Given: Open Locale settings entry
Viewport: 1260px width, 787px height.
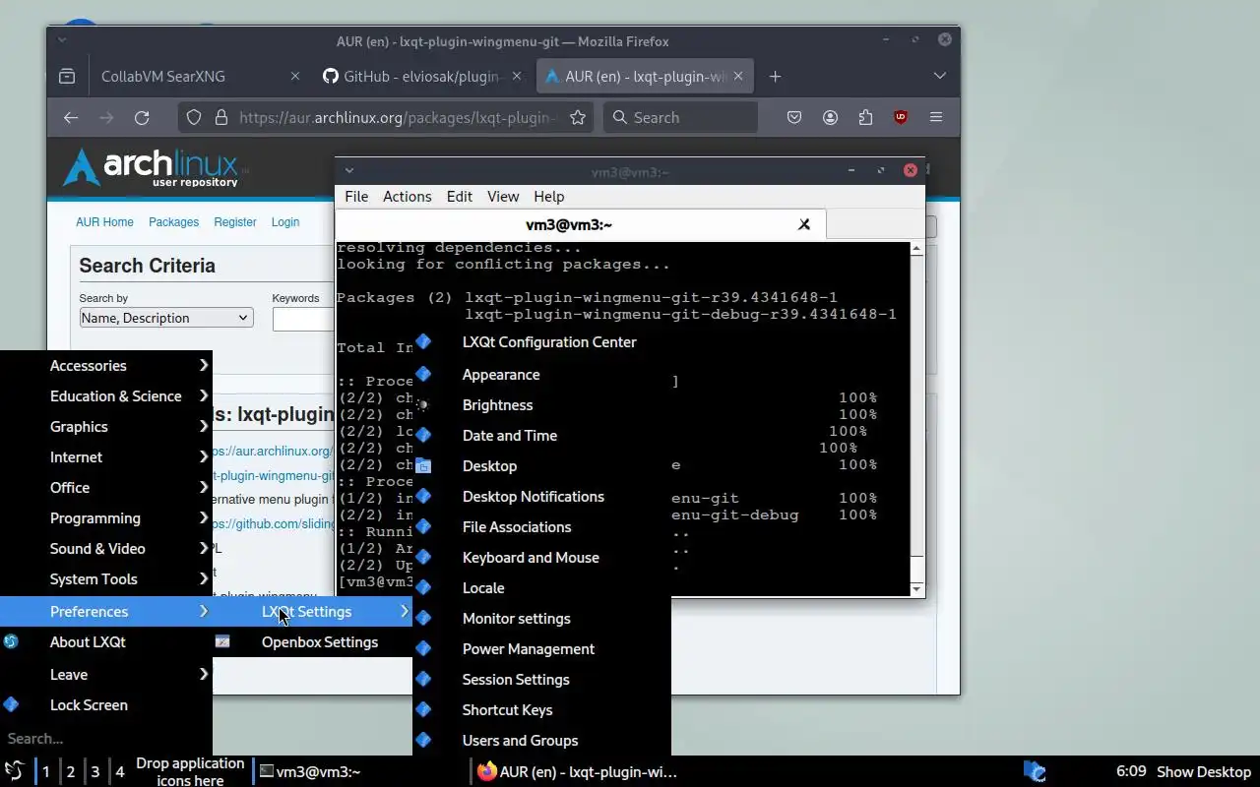Looking at the screenshot, I should [x=541, y=588].
